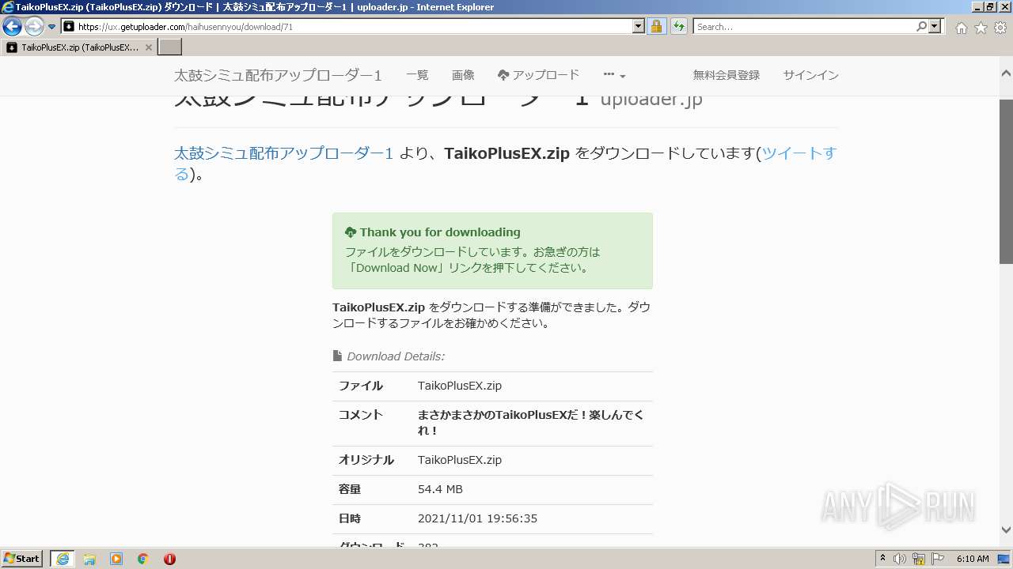This screenshot has height=569, width=1013.
Task: Close the TaikoPlusEX.zip tab
Action: pyautogui.click(x=148, y=47)
